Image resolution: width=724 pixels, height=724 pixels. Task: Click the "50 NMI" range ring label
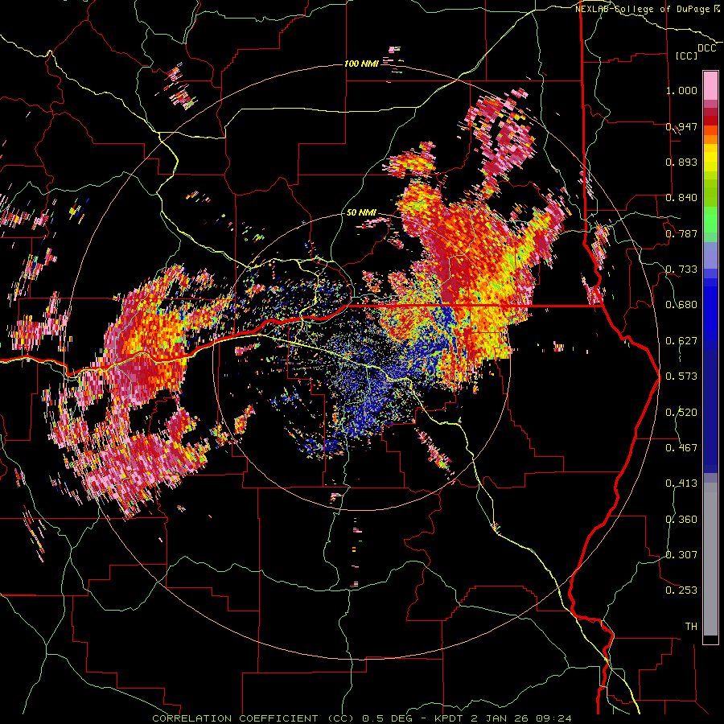coord(361,213)
